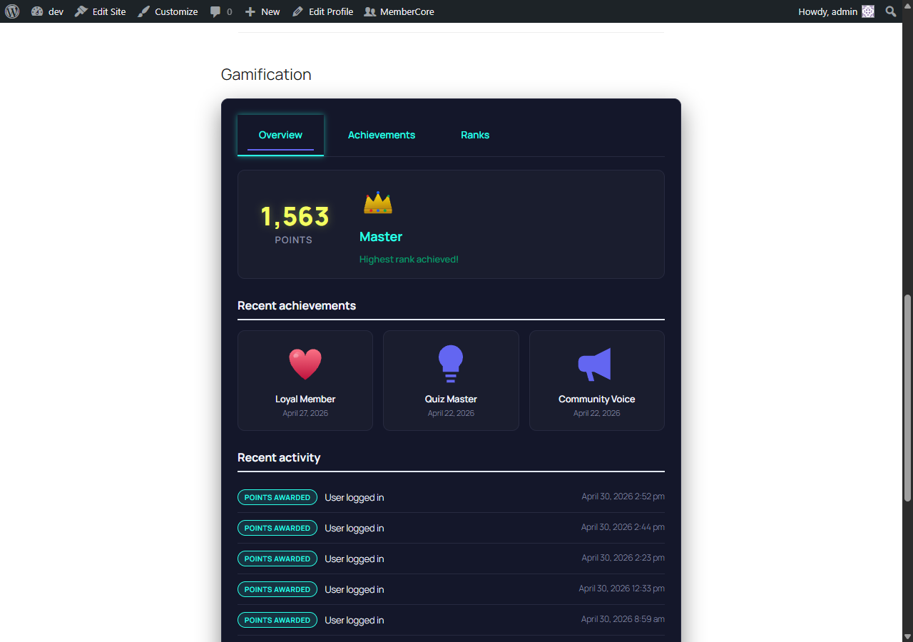The height and width of the screenshot is (642, 913).
Task: Click the April 30, 2026 2:23 pm timestamp
Action: click(623, 558)
